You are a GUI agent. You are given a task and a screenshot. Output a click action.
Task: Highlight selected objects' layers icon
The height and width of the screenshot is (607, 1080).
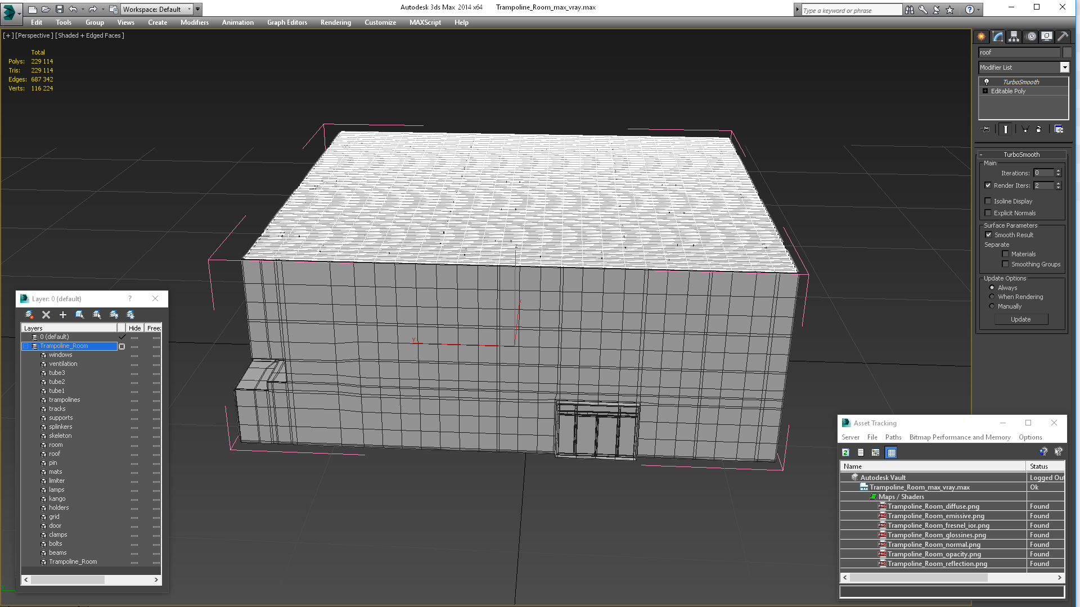tap(97, 315)
